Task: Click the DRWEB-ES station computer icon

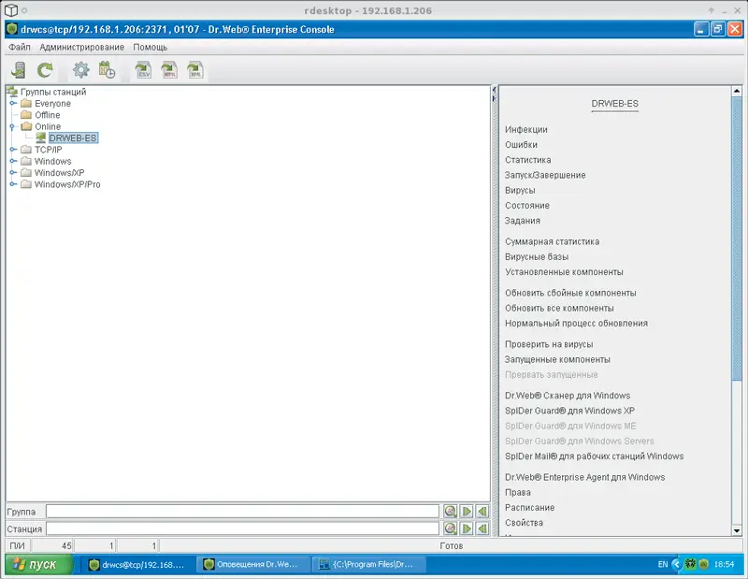Action: point(41,138)
